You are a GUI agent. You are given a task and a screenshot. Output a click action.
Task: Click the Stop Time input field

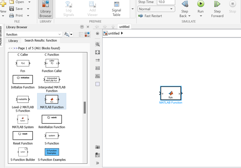click(x=166, y=2)
